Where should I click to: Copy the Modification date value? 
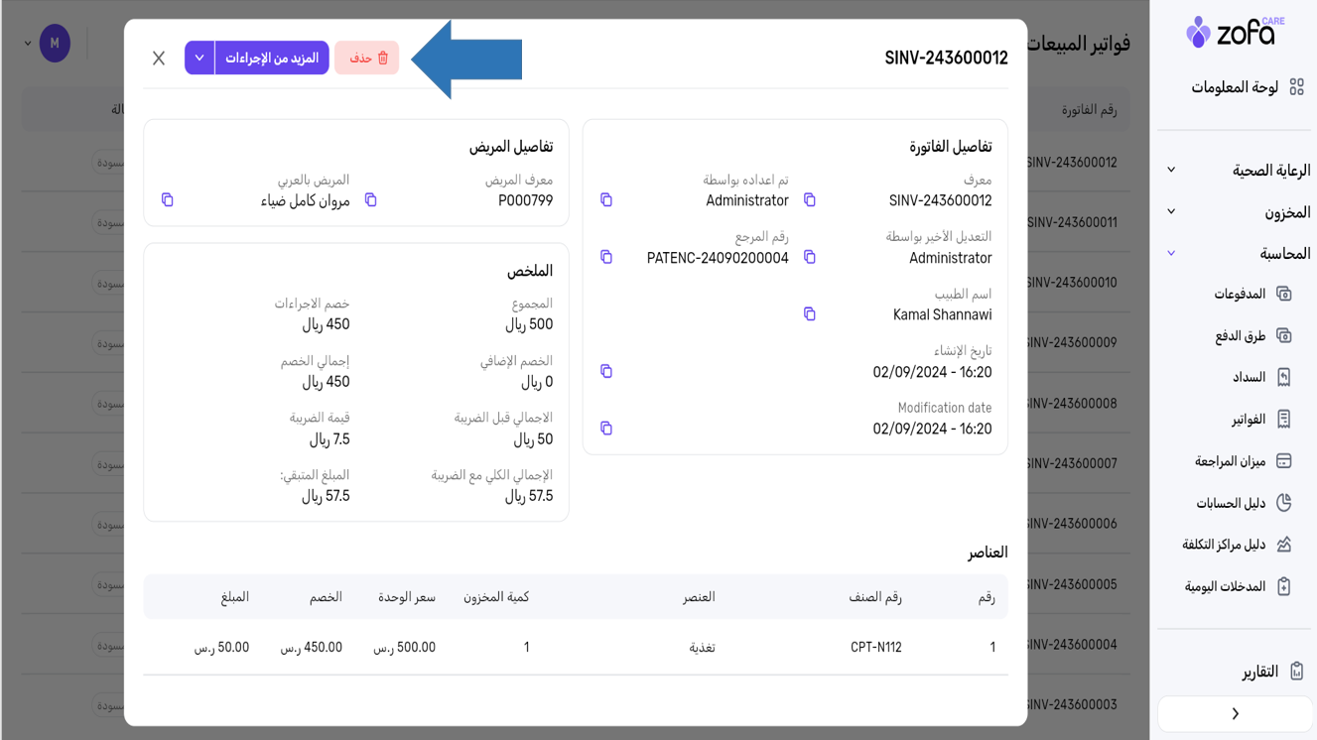[606, 429]
